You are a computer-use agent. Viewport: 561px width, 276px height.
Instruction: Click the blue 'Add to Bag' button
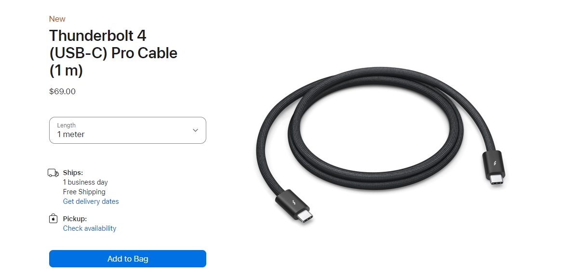coord(127,259)
